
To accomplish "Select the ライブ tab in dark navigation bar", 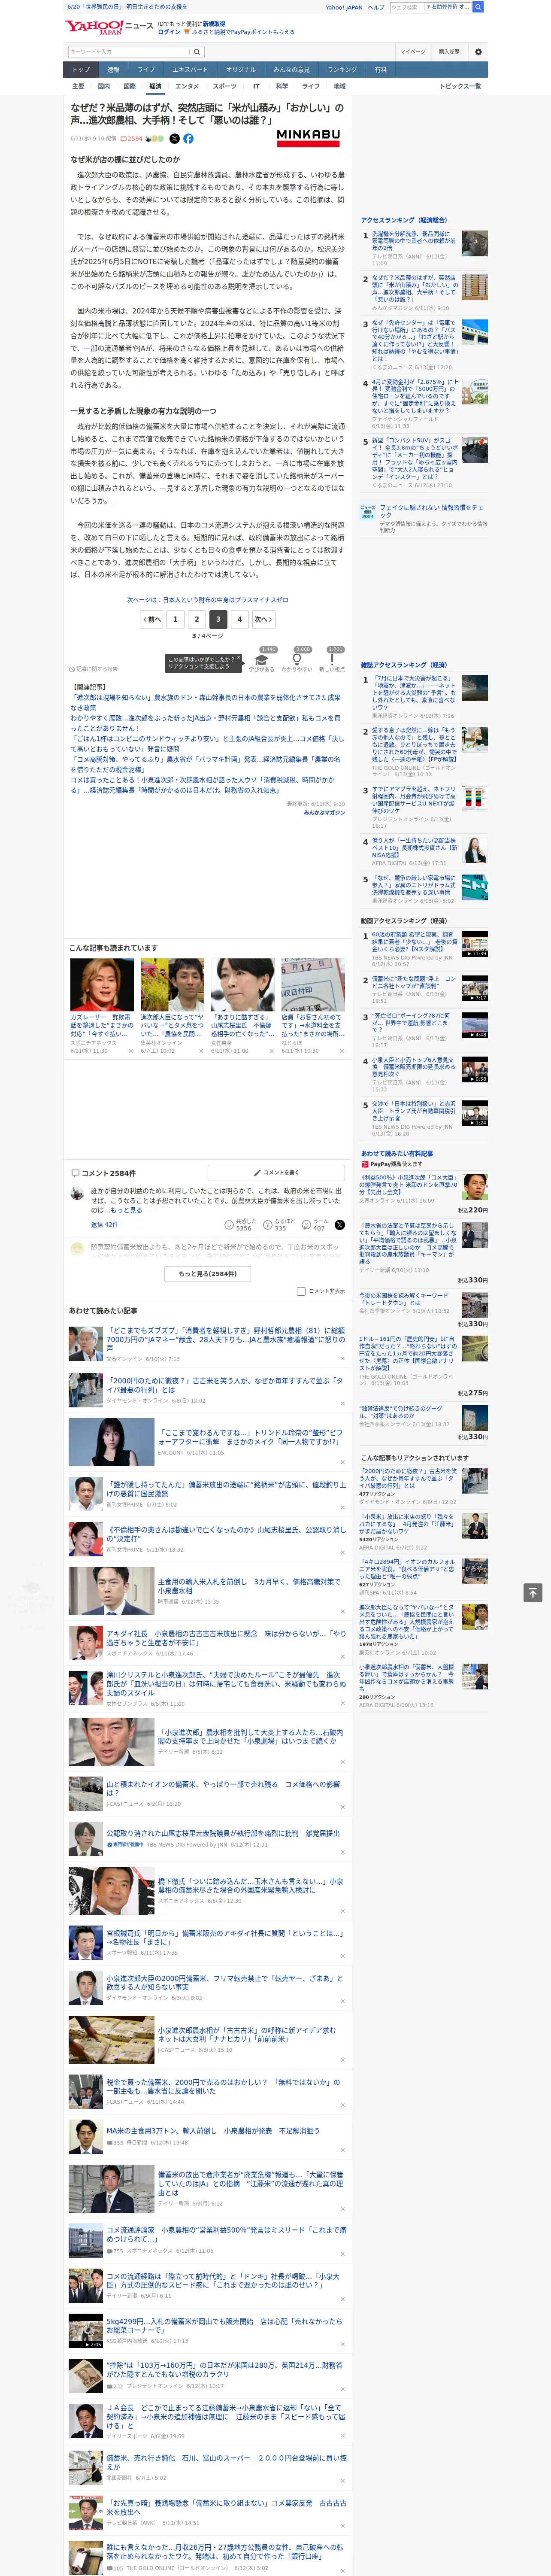I will coord(146,70).
